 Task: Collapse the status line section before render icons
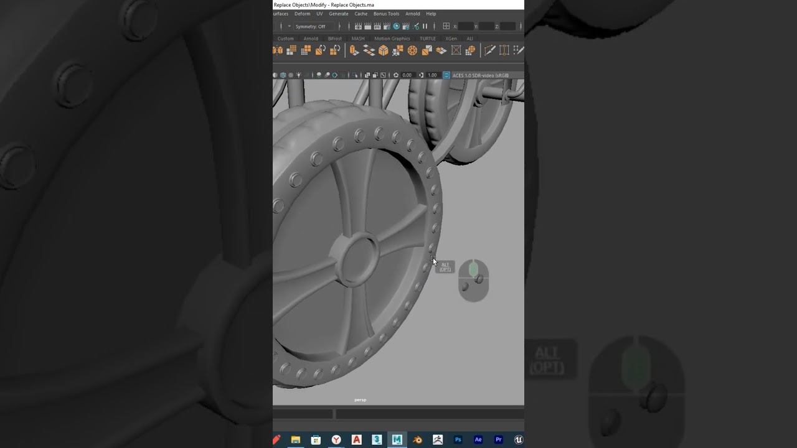tap(349, 26)
